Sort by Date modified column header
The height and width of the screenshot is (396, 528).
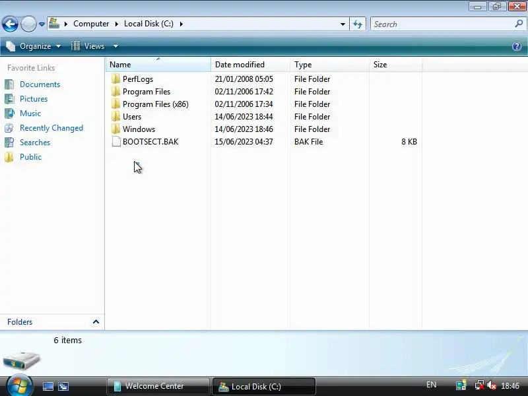[250, 64]
